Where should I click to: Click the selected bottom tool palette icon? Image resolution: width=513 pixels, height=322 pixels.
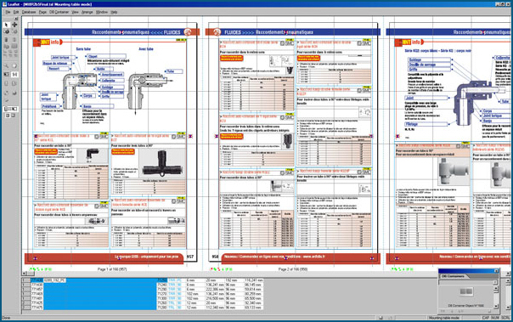[10, 109]
